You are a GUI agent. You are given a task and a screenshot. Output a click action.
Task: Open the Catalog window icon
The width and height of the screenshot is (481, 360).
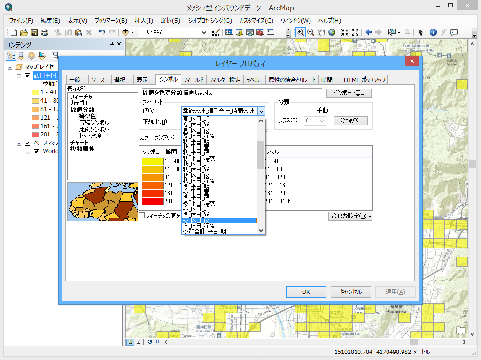click(240, 32)
